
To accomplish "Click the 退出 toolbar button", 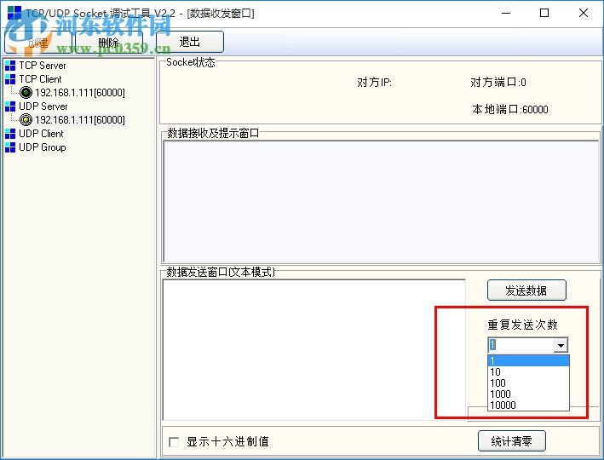I will [189, 42].
